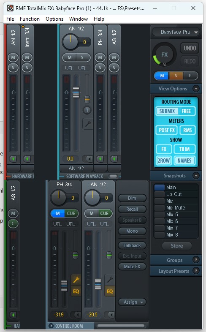Collapse the View Options section
206x332 pixels.
[x=196, y=89]
